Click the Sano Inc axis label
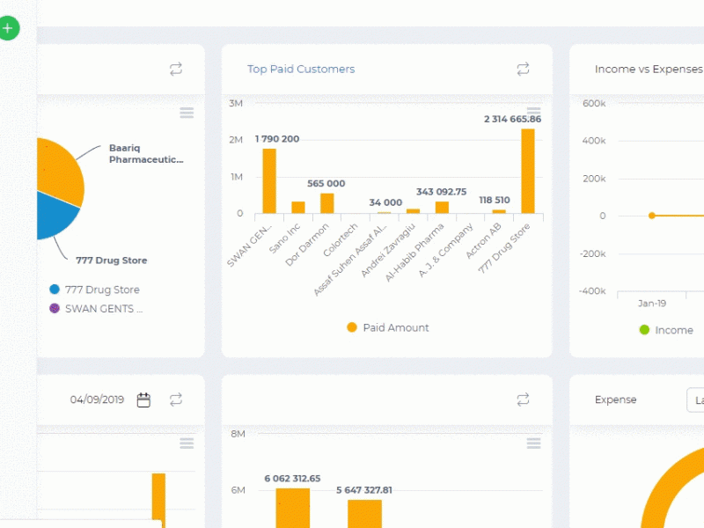The image size is (704, 528). (284, 238)
